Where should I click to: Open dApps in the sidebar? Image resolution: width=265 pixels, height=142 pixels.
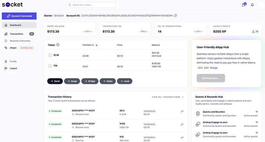[13, 48]
